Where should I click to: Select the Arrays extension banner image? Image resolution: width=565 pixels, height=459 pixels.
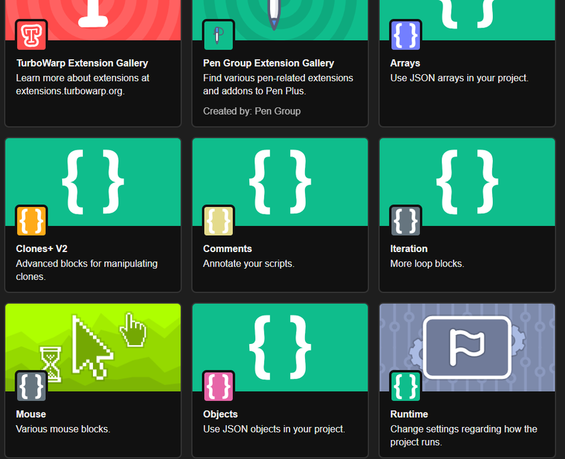[x=467, y=20]
